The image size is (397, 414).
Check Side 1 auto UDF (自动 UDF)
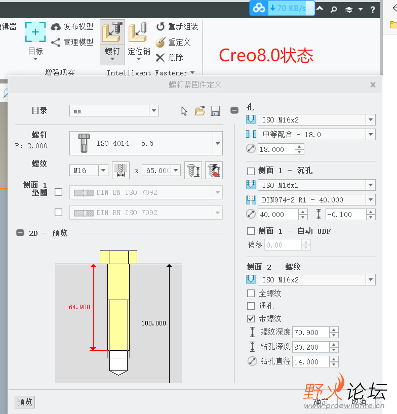[251, 231]
